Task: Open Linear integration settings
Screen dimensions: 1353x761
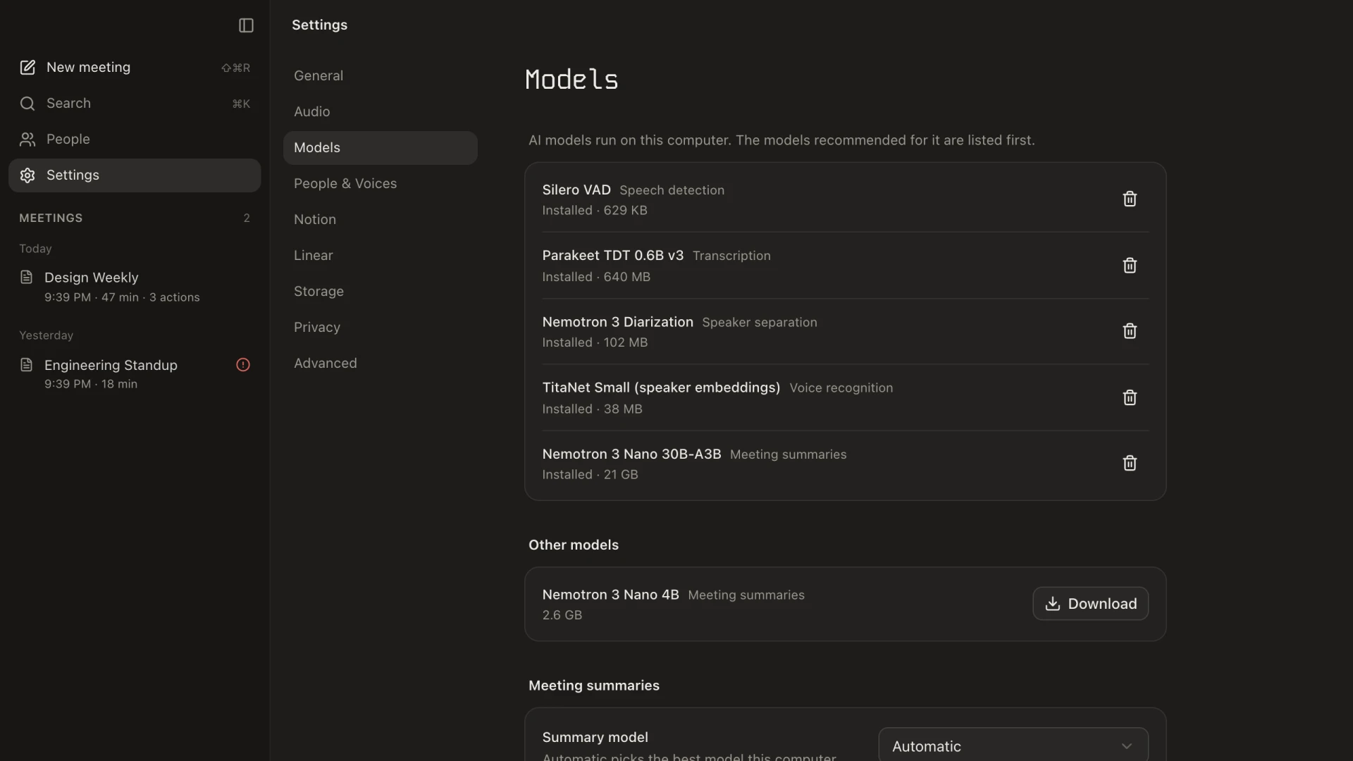Action: [381, 255]
